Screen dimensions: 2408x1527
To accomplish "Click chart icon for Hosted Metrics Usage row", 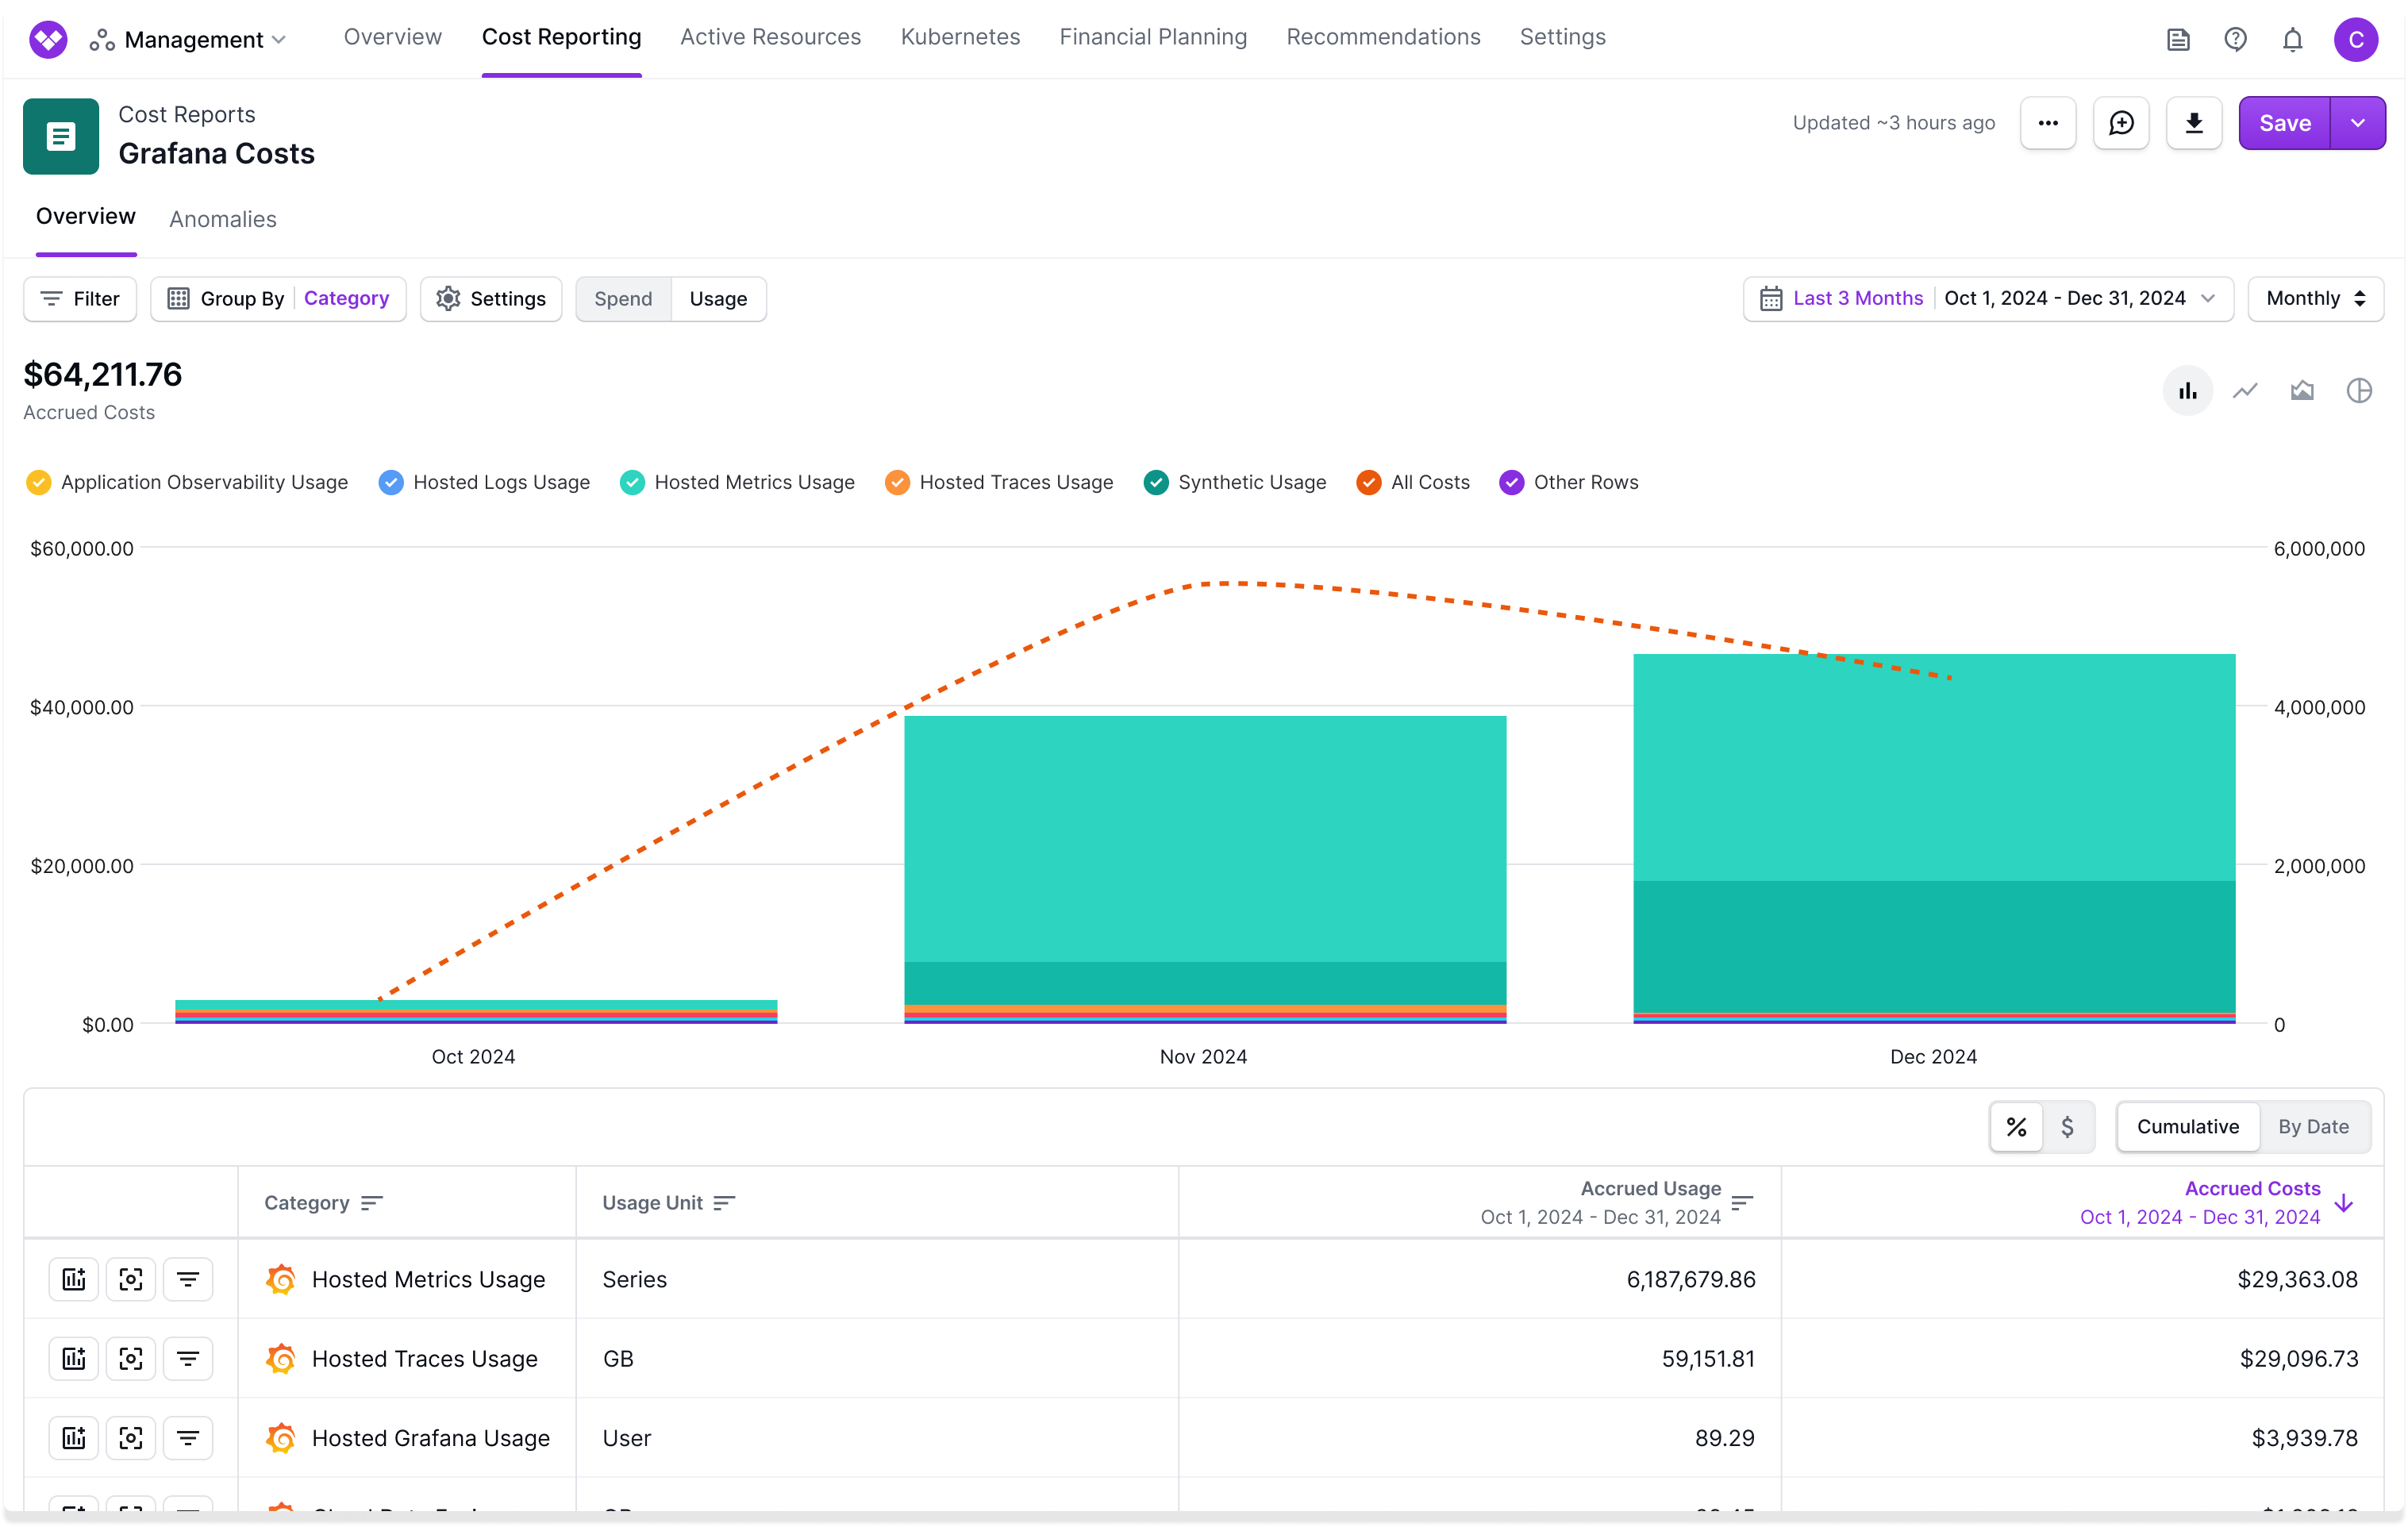I will click(x=74, y=1279).
